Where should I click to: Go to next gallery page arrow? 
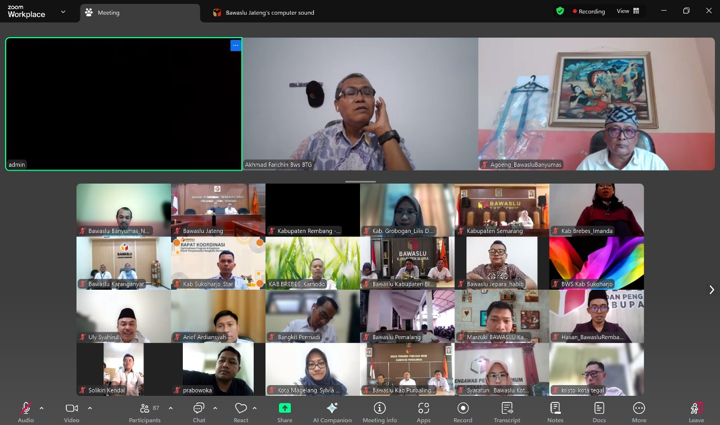pos(712,290)
